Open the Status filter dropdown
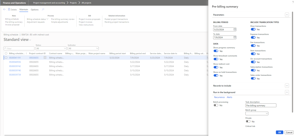 tap(65, 48)
